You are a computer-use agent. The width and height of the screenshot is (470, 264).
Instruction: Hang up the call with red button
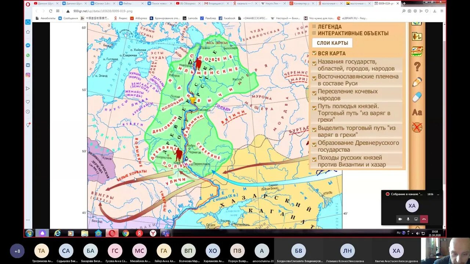[x=424, y=219]
